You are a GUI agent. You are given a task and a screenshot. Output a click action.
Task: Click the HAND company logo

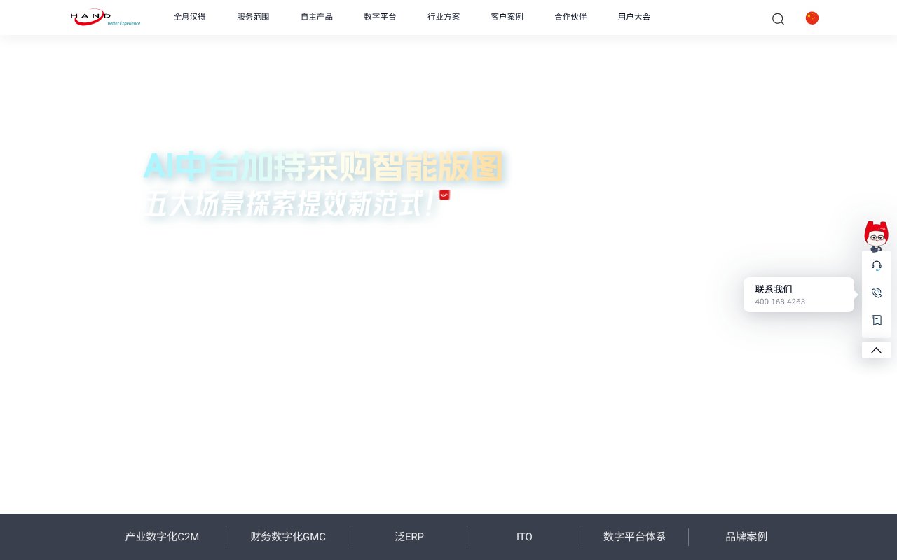click(105, 17)
